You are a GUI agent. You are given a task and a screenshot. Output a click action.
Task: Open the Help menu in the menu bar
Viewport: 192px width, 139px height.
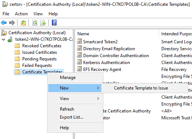click(x=53, y=14)
